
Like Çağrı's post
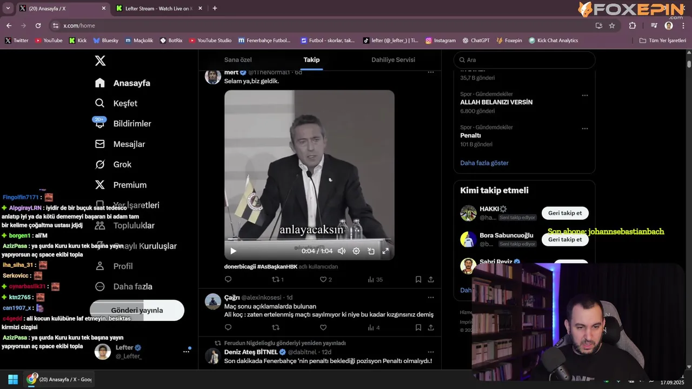pos(323,327)
